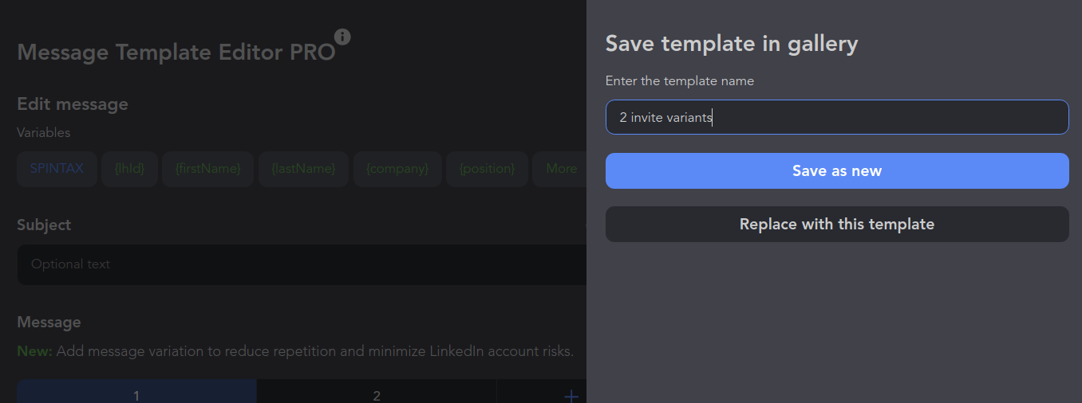Insert the {lastName} variable
Screen dimensions: 1082x403
(x=303, y=169)
